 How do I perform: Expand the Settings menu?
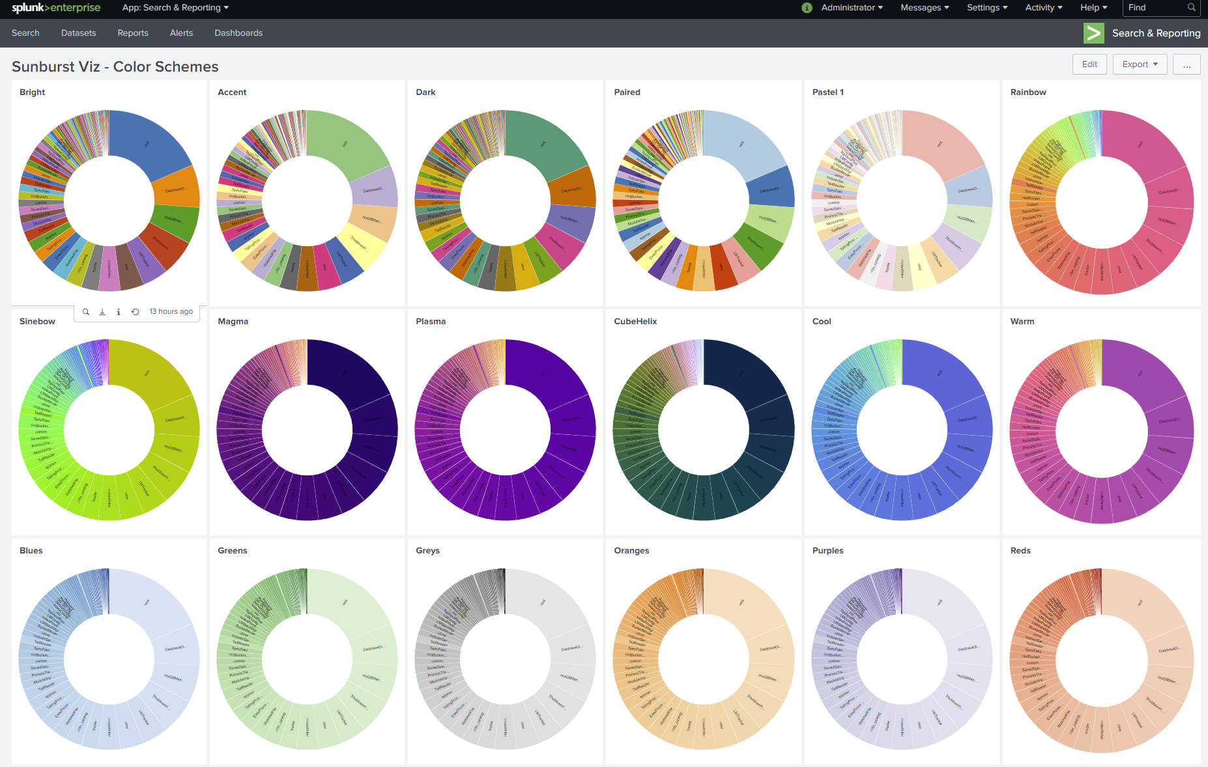(x=986, y=8)
